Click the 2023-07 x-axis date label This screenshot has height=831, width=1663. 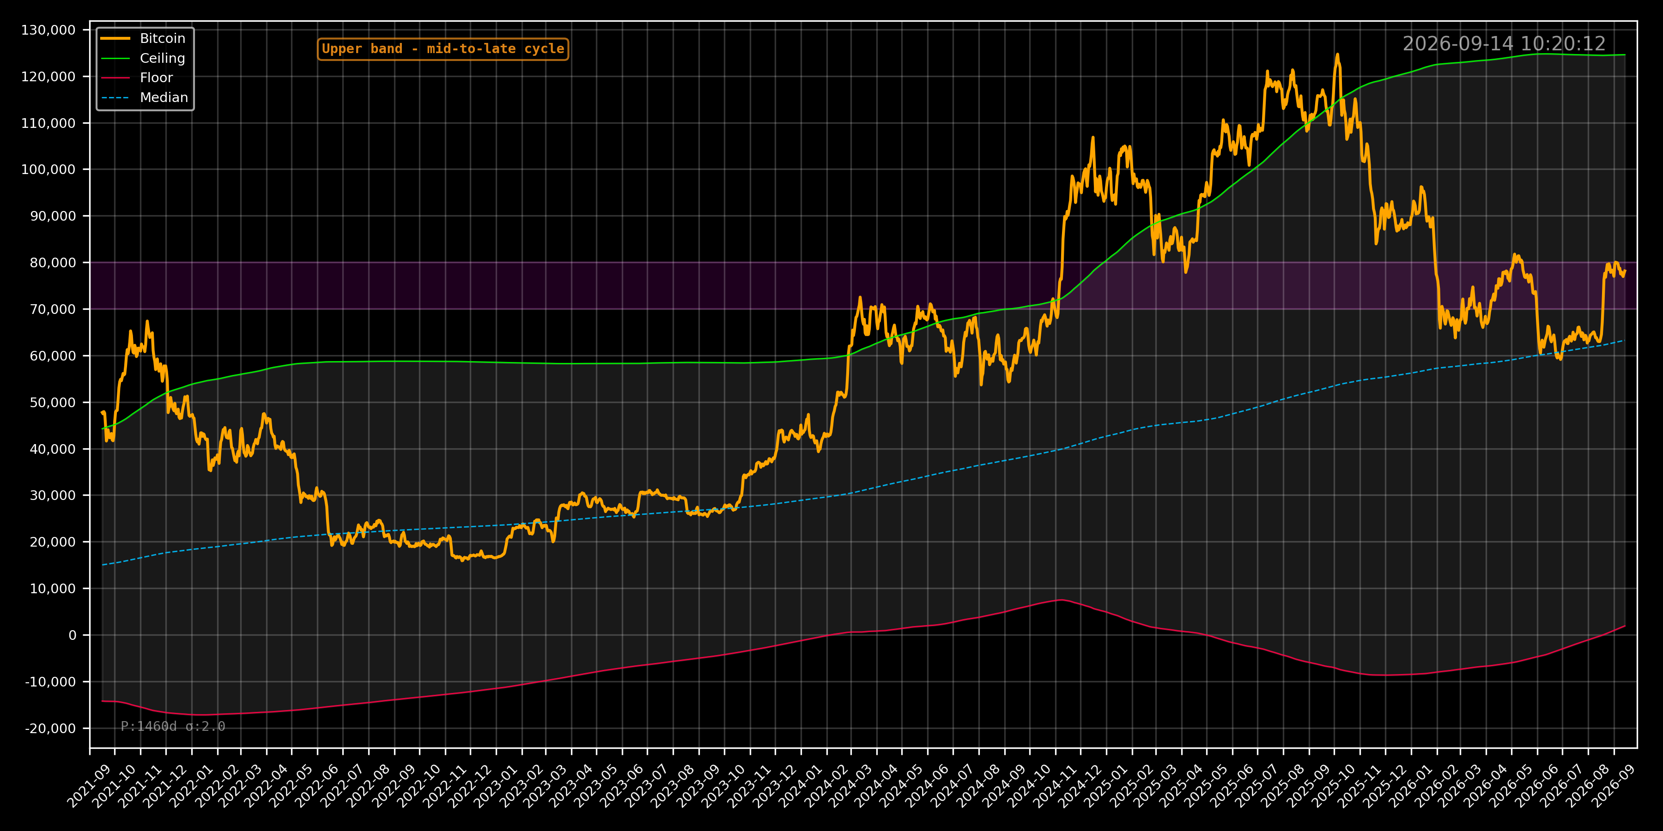648,786
